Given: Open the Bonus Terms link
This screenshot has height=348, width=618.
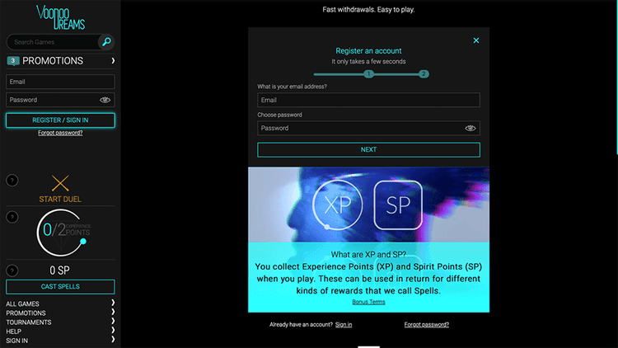Looking at the screenshot, I should coord(368,302).
